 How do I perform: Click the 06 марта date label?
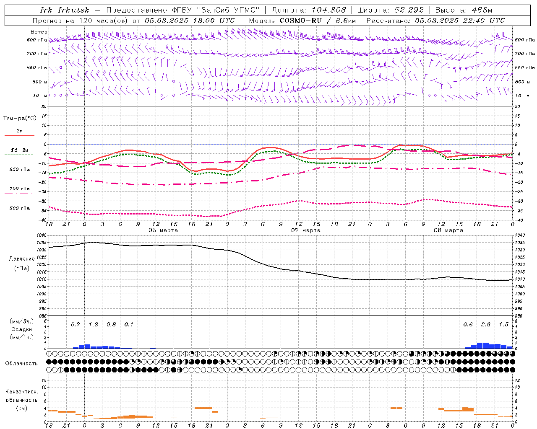click(163, 230)
